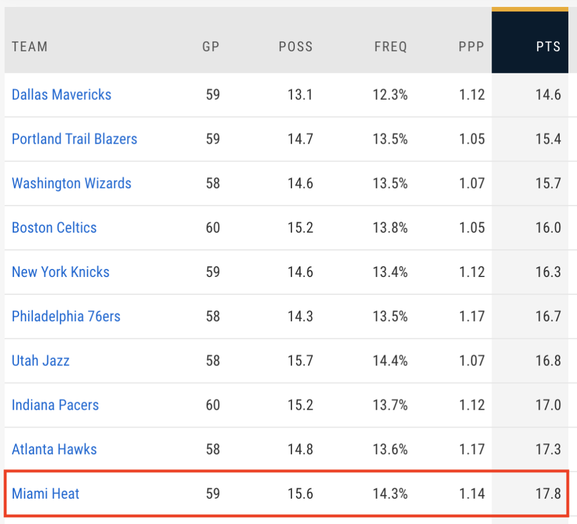Sort table by TEAM column header
The width and height of the screenshot is (577, 524).
30,47
